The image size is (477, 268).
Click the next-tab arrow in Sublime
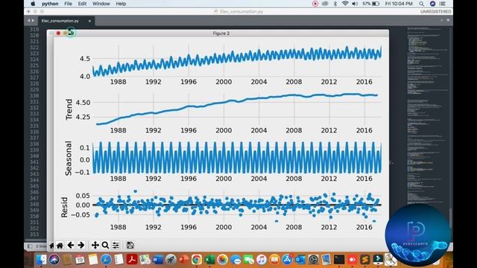pos(33,21)
